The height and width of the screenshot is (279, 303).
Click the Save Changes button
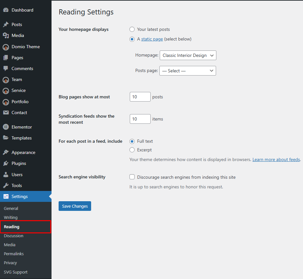(75, 206)
